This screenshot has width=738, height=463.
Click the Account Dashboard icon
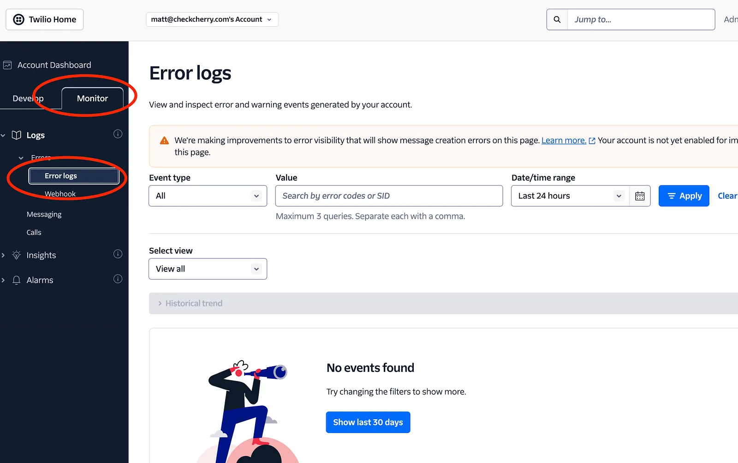coord(7,65)
